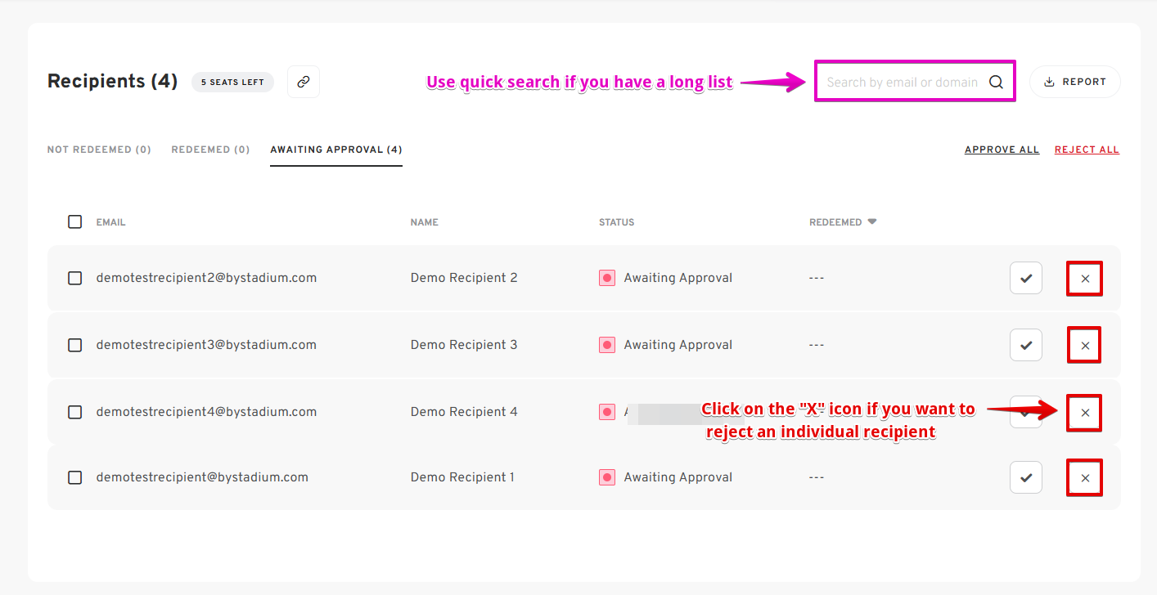
Task: Approve Demo Recipient 2 with checkmark icon
Action: click(x=1025, y=278)
